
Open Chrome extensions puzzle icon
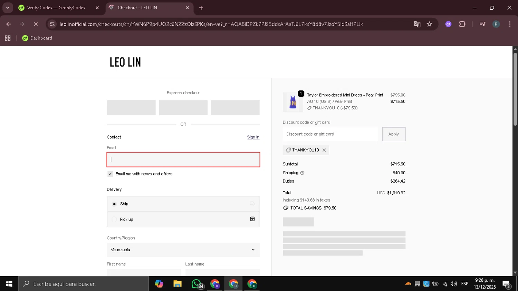click(x=462, y=24)
